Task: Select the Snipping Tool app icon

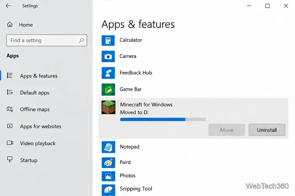Action: pyautogui.click(x=108, y=190)
